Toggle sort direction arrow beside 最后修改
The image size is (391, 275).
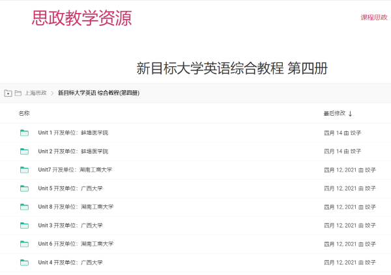coord(350,114)
